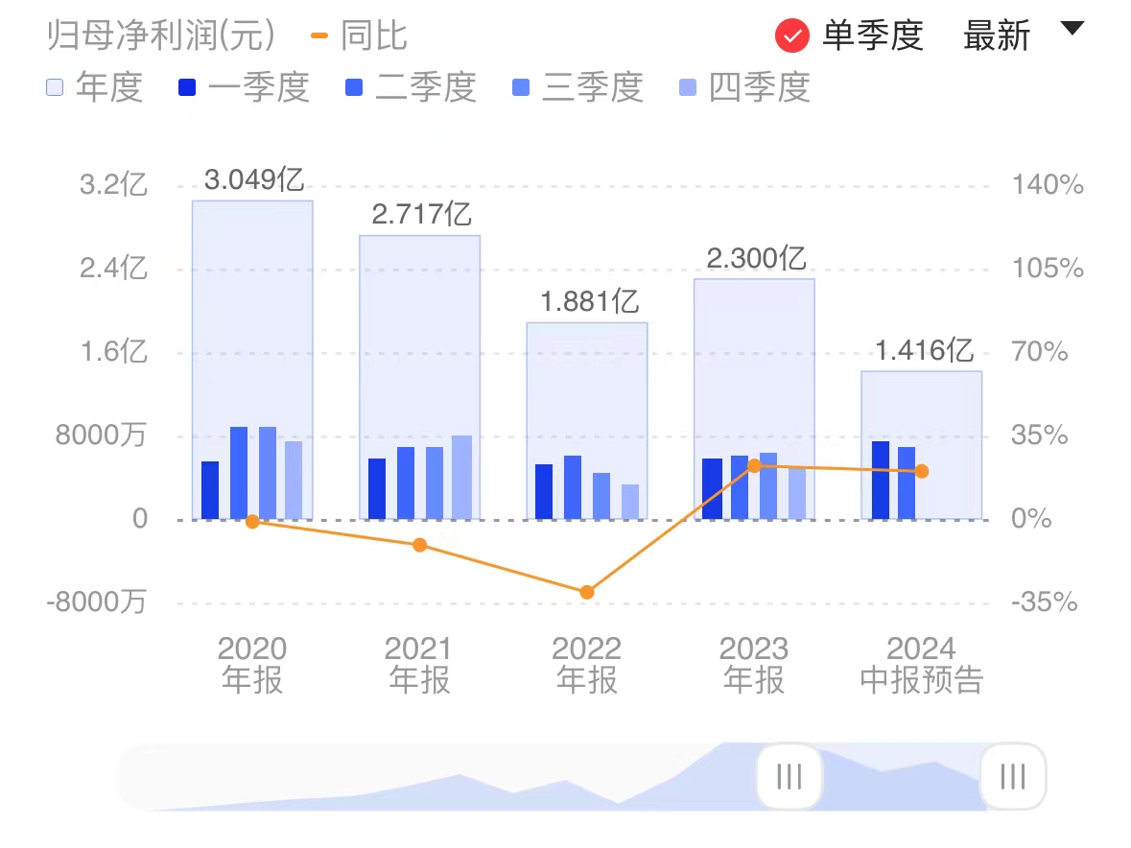Click the left drag handle on the minimap
The width and height of the screenshot is (1131, 848).
788,777
